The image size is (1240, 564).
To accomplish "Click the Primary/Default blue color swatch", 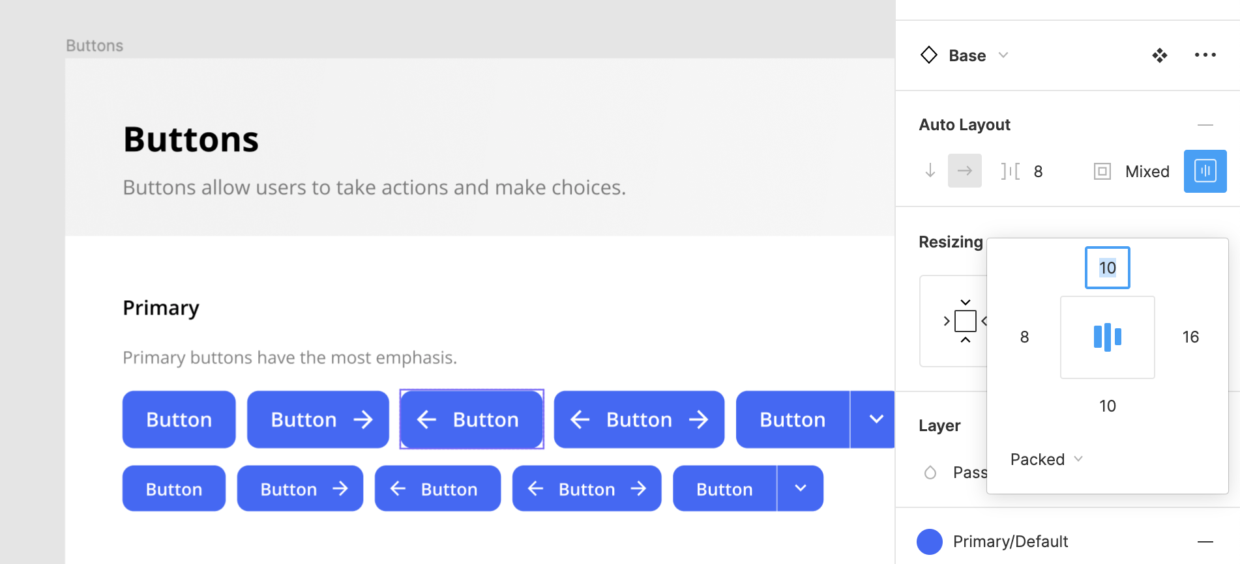I will coord(930,541).
